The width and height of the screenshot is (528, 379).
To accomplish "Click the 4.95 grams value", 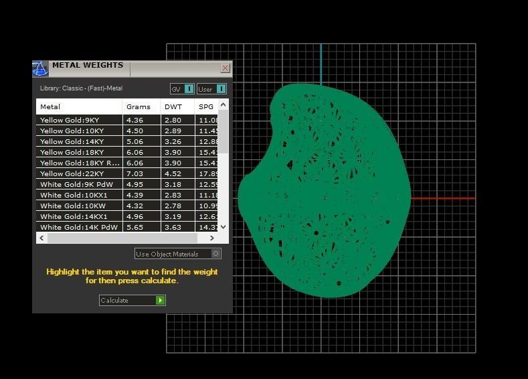I will (135, 185).
